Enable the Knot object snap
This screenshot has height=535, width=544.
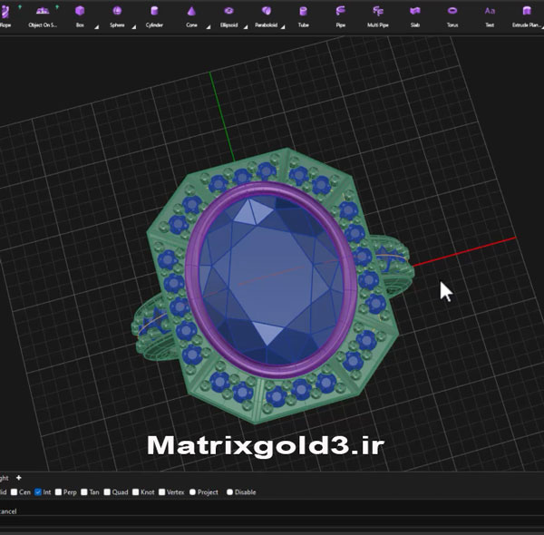[x=136, y=492]
